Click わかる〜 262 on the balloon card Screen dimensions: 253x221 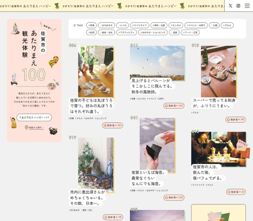tap(174, 106)
